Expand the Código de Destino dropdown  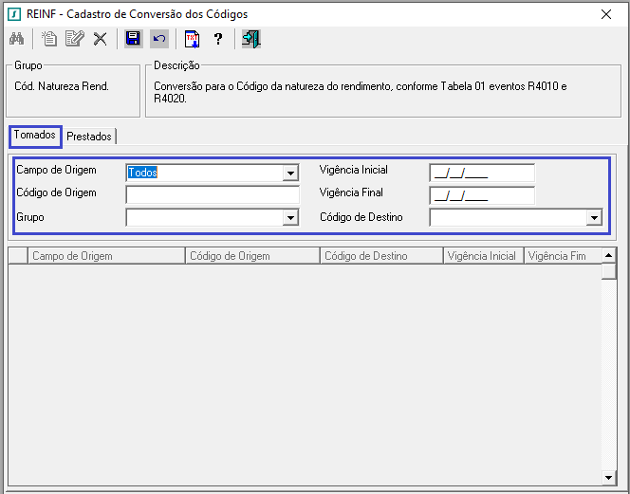[594, 218]
